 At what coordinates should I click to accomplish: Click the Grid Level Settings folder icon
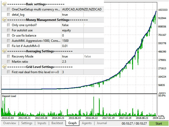click(4, 67)
